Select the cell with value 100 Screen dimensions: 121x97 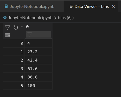[39, 86]
